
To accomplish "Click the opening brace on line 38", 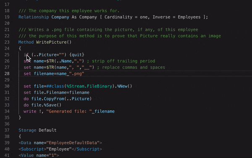I will click(20, 137).
